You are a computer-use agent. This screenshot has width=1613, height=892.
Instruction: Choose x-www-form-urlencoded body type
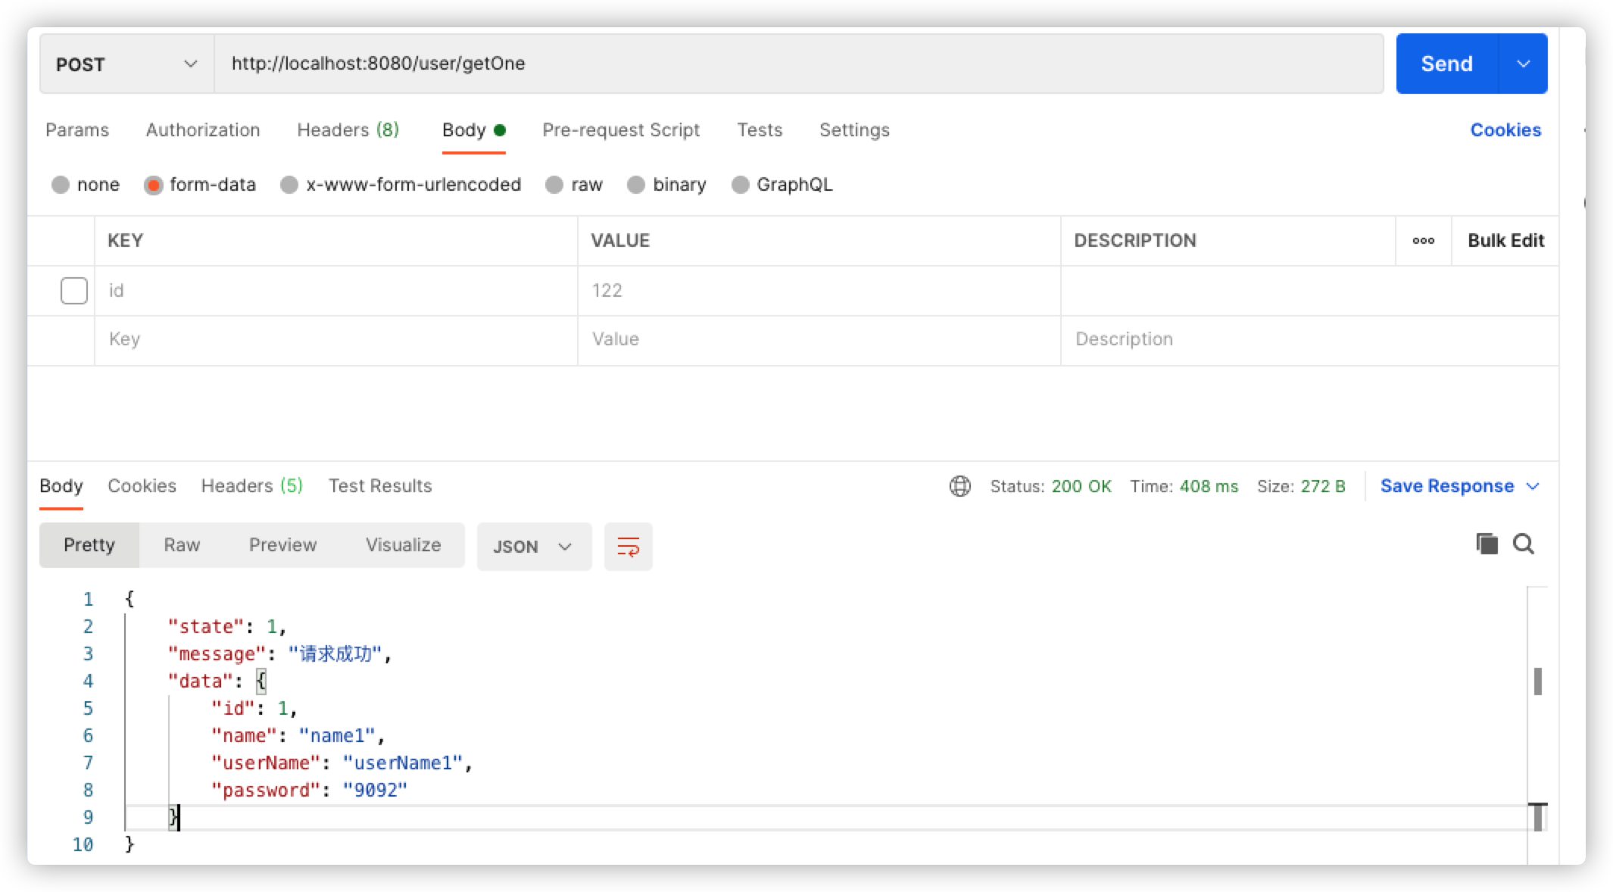tap(289, 185)
